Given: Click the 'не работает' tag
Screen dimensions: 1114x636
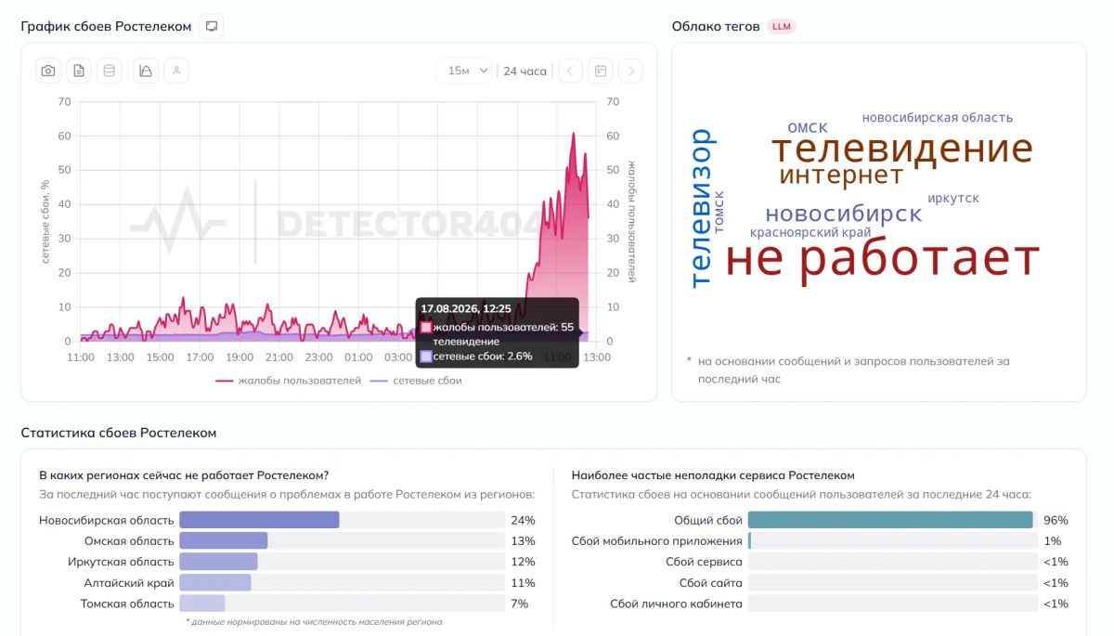Looking at the screenshot, I should click(x=882, y=258).
